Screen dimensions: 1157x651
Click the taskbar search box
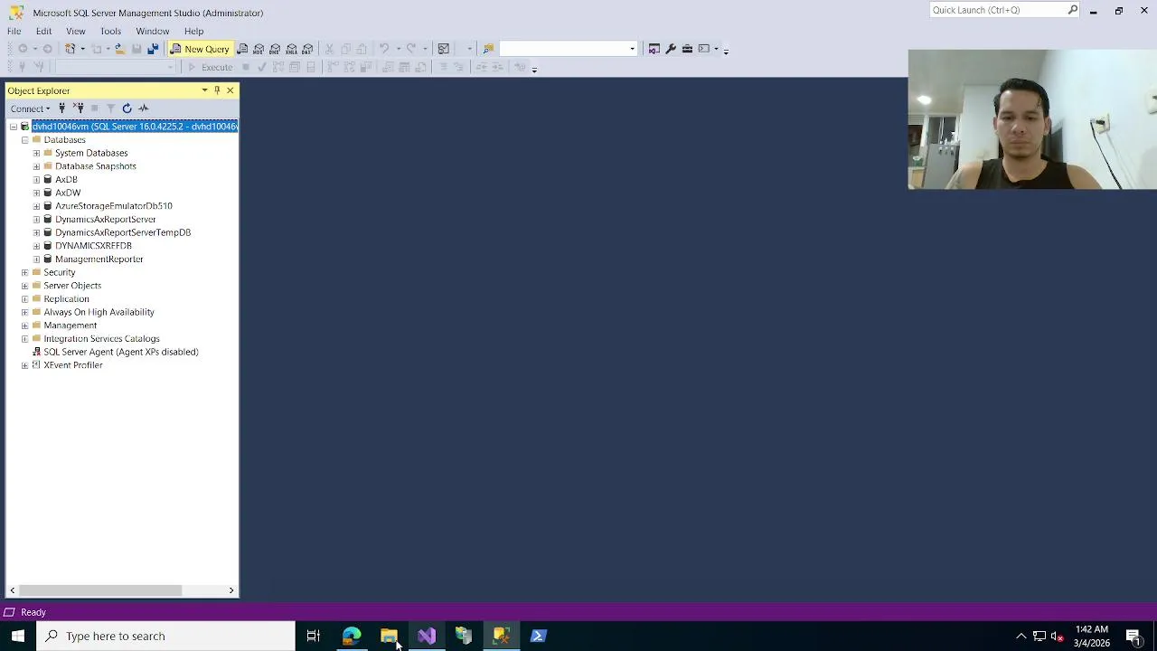pyautogui.click(x=165, y=636)
